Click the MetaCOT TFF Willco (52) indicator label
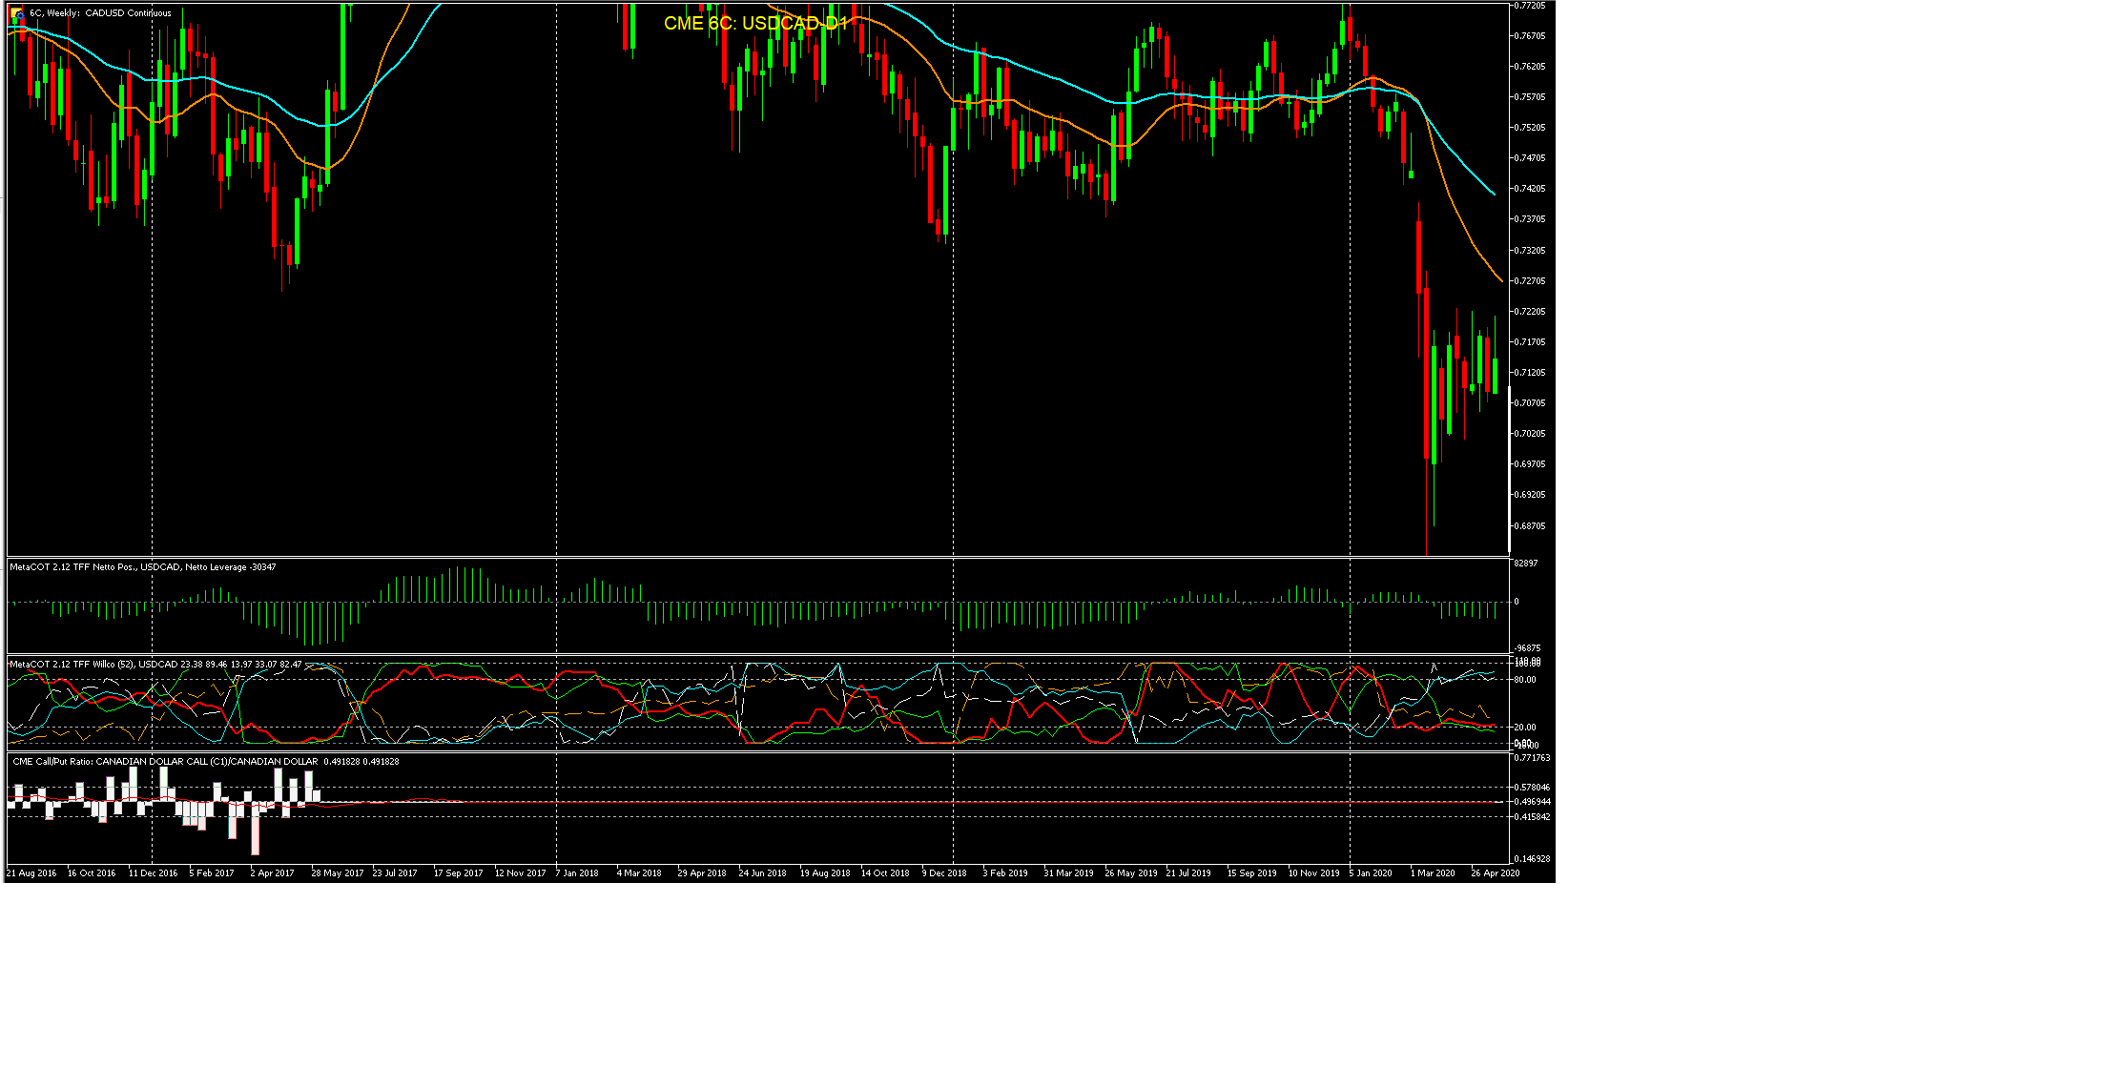The height and width of the screenshot is (1067, 2126). coord(155,665)
